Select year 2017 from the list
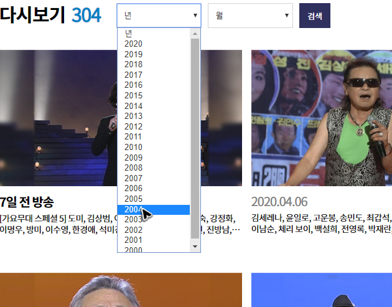392x307 pixels. [154, 75]
